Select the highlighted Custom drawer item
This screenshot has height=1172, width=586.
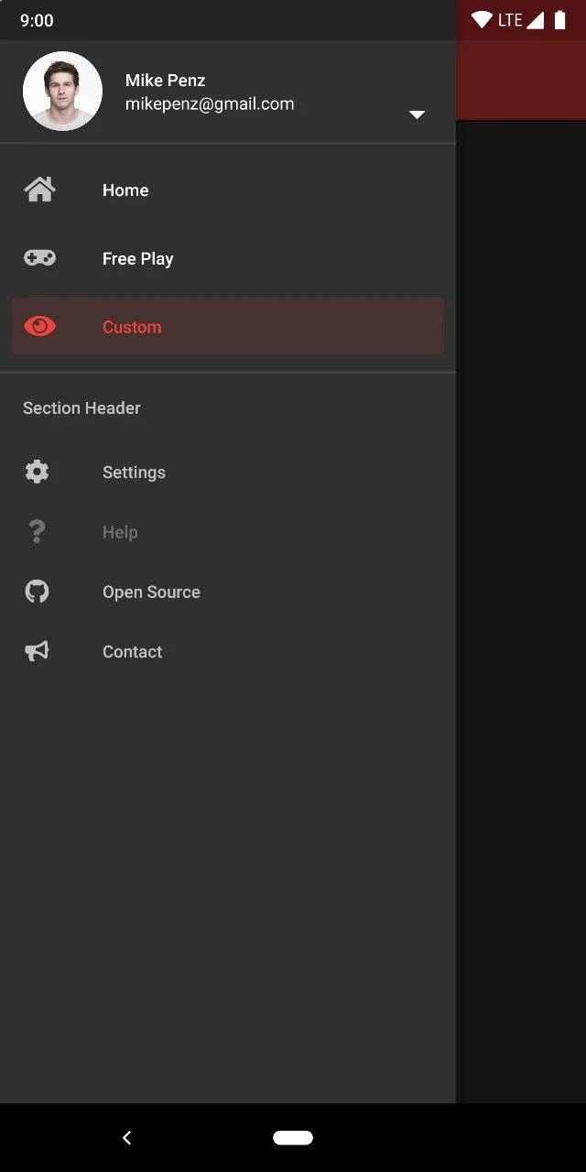pos(132,327)
